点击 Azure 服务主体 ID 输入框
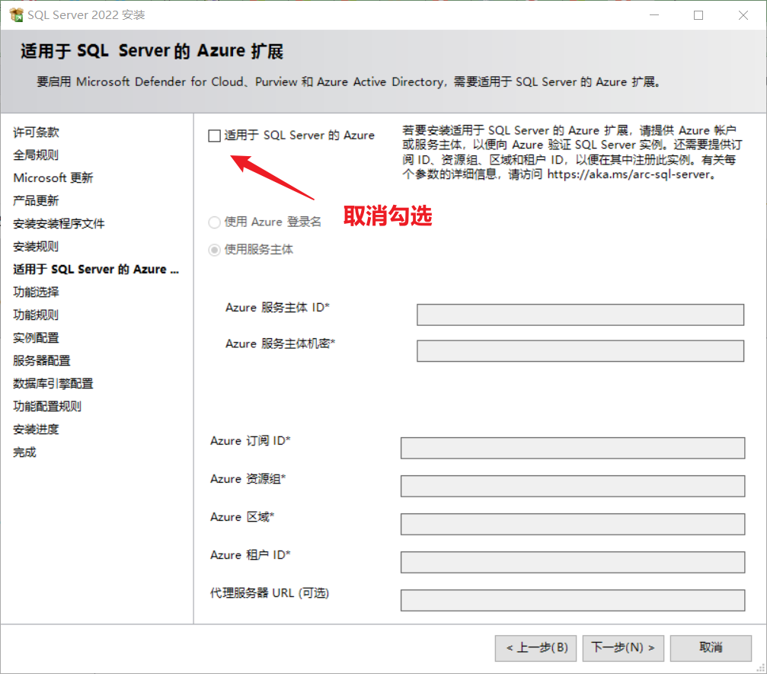 [x=580, y=315]
